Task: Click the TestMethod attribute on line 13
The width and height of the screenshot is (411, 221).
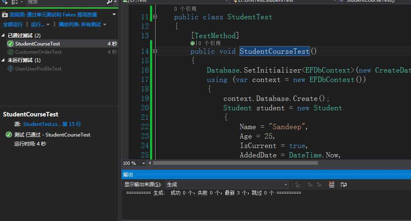Action: [x=215, y=36]
